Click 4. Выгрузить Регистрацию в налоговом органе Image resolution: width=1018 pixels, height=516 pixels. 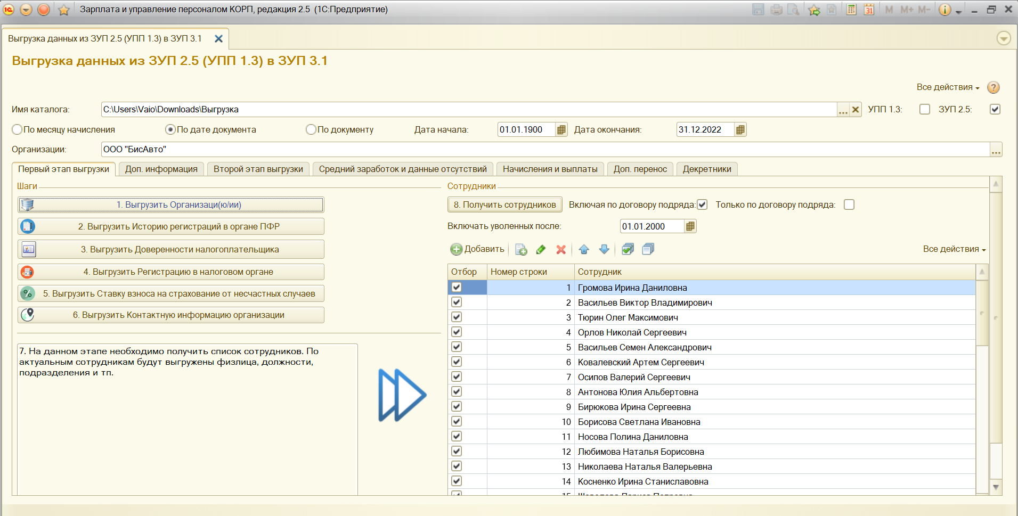pos(171,272)
